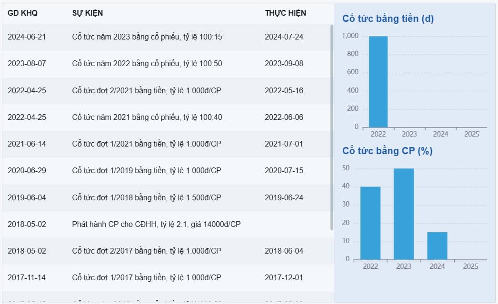The width and height of the screenshot is (498, 304).
Task: Click the THỰC HIỆN column header
Action: pos(285,13)
